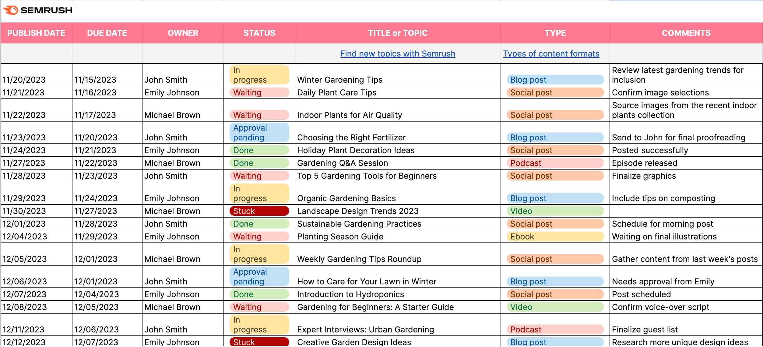Click the Semrush logo

[x=38, y=10]
